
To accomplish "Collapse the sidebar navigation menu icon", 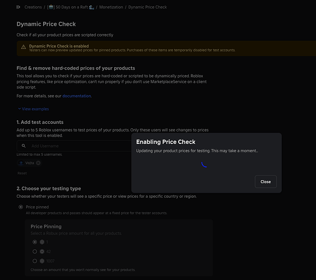I will tap(18, 7).
